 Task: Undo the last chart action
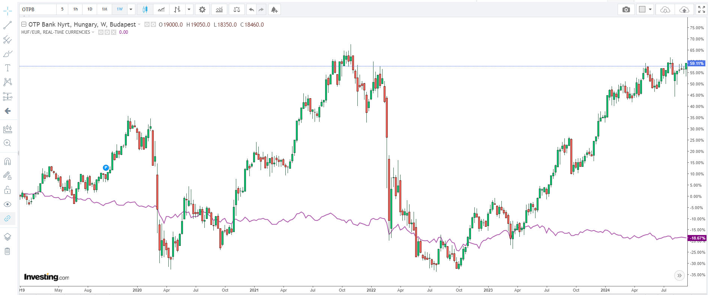tap(251, 9)
